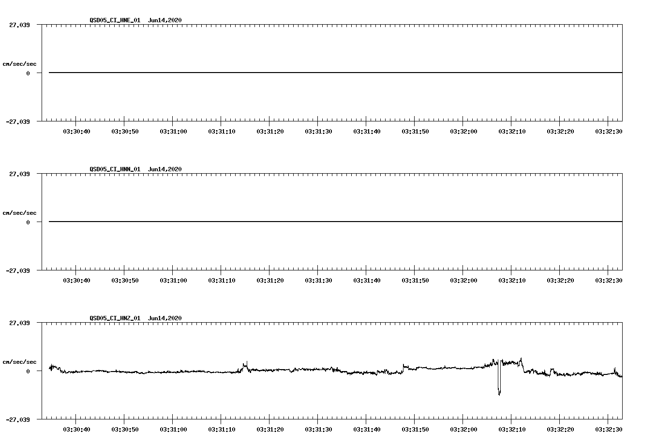
Task: Click the flat trace line in HNE plot
Action: tap(335, 73)
